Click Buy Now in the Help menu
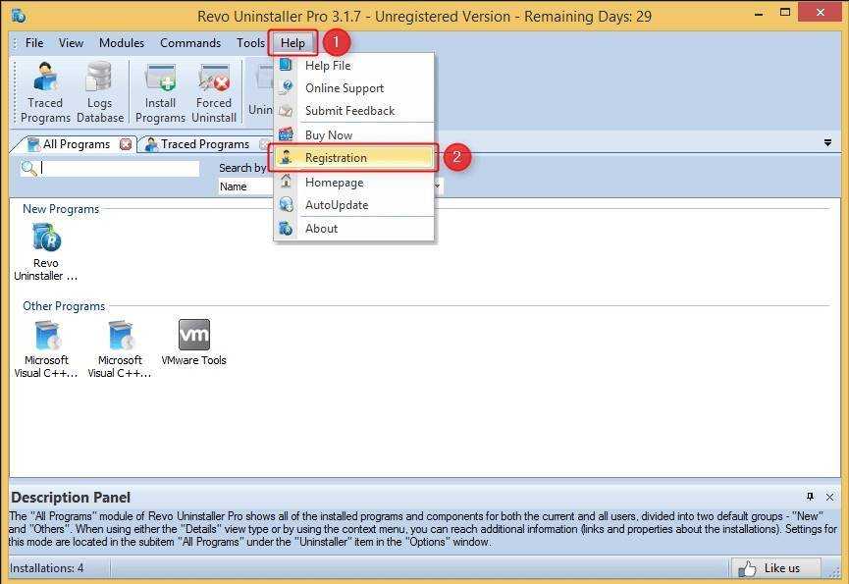849x584 pixels. [328, 135]
